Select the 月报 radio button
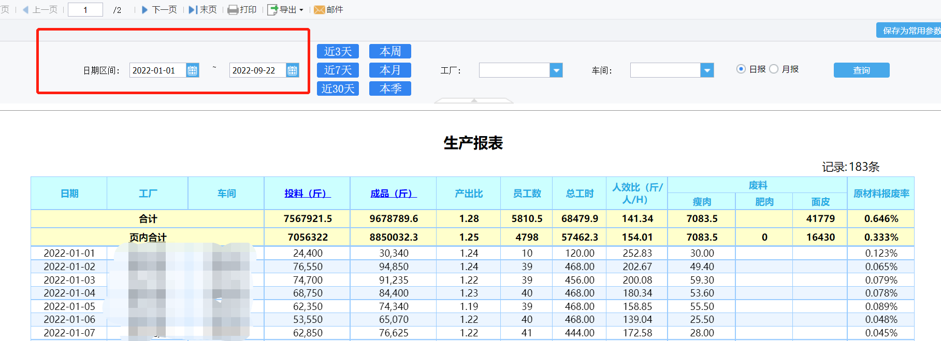Screen dimensions: 941x341 (x=774, y=69)
